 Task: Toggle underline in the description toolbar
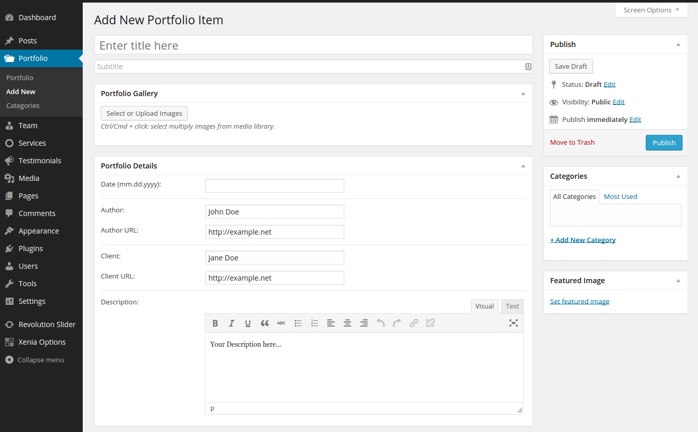[248, 323]
